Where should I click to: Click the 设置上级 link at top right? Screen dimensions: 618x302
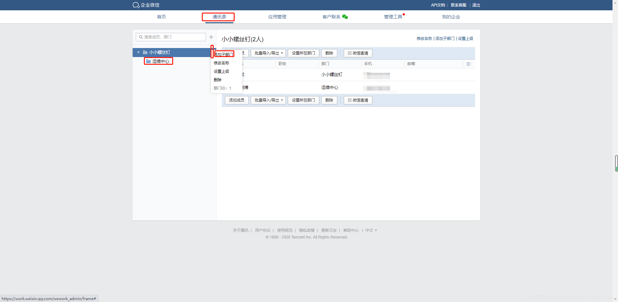point(465,39)
